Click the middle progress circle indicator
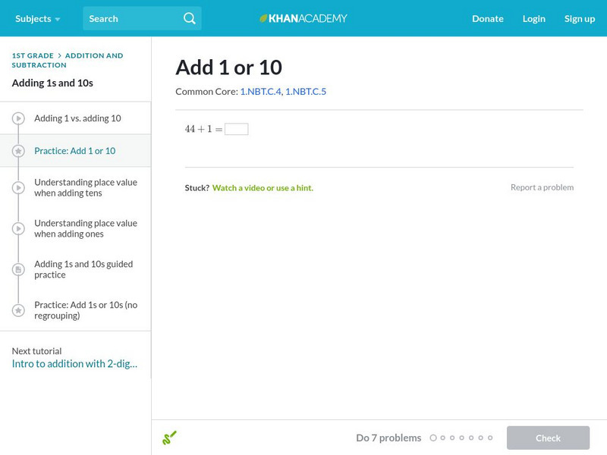The height and width of the screenshot is (455, 607). pos(461,438)
